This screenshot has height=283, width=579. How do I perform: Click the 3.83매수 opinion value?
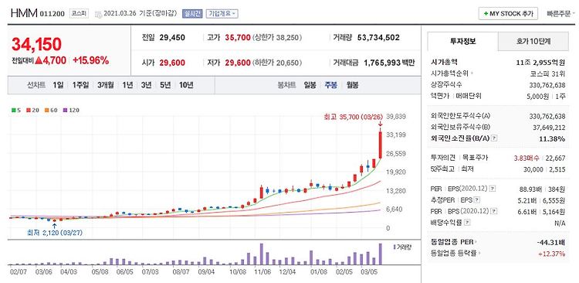tap(527, 158)
